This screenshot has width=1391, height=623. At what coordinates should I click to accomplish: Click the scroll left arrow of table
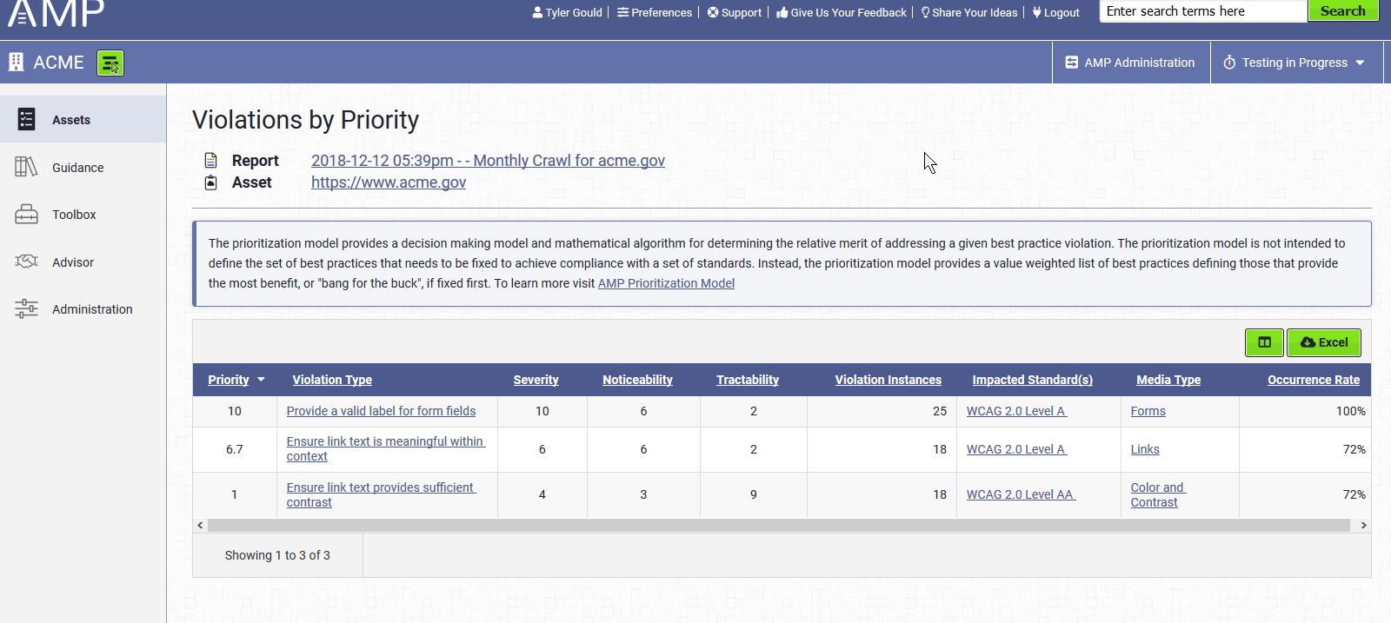pyautogui.click(x=201, y=525)
